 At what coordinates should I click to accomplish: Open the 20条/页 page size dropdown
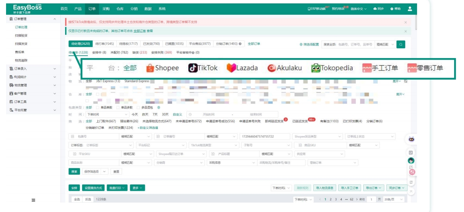pos(394,199)
